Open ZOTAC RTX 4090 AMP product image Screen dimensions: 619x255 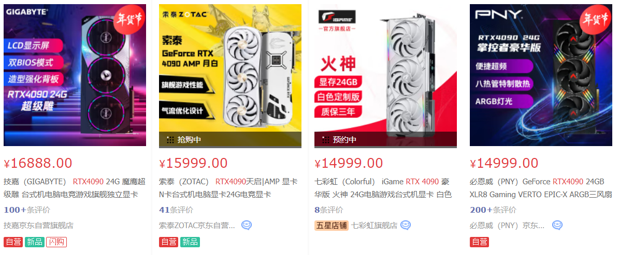click(230, 76)
